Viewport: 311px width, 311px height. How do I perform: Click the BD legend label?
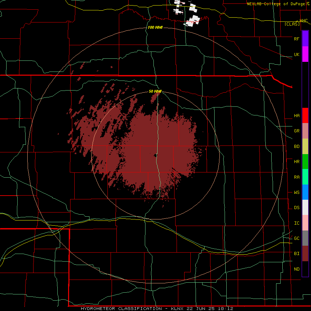(x=296, y=147)
